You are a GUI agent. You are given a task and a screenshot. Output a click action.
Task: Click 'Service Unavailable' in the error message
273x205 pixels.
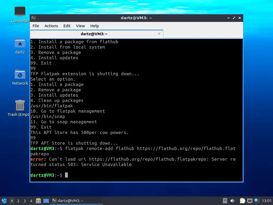pyautogui.click(x=106, y=164)
